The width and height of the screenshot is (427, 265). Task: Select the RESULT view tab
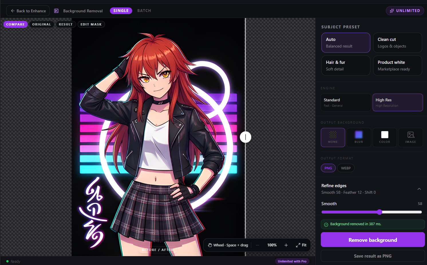pyautogui.click(x=66, y=24)
